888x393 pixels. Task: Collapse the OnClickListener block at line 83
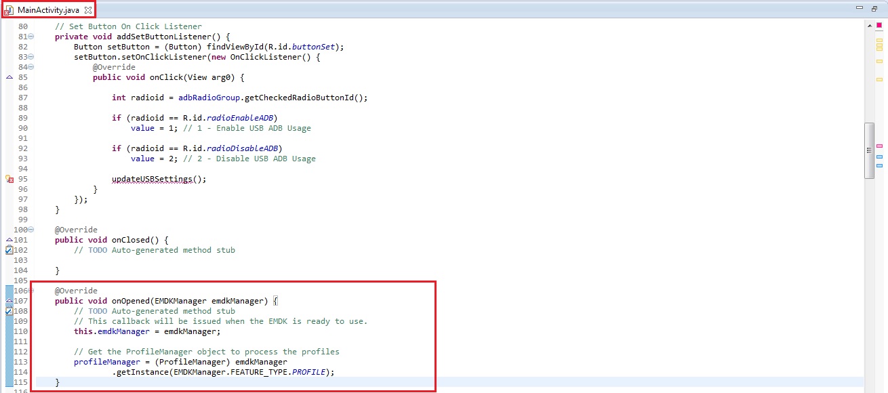(31, 57)
